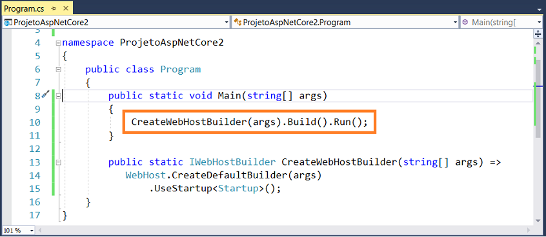Collapse the Main method outline
The height and width of the screenshot is (237, 546).
[58, 95]
